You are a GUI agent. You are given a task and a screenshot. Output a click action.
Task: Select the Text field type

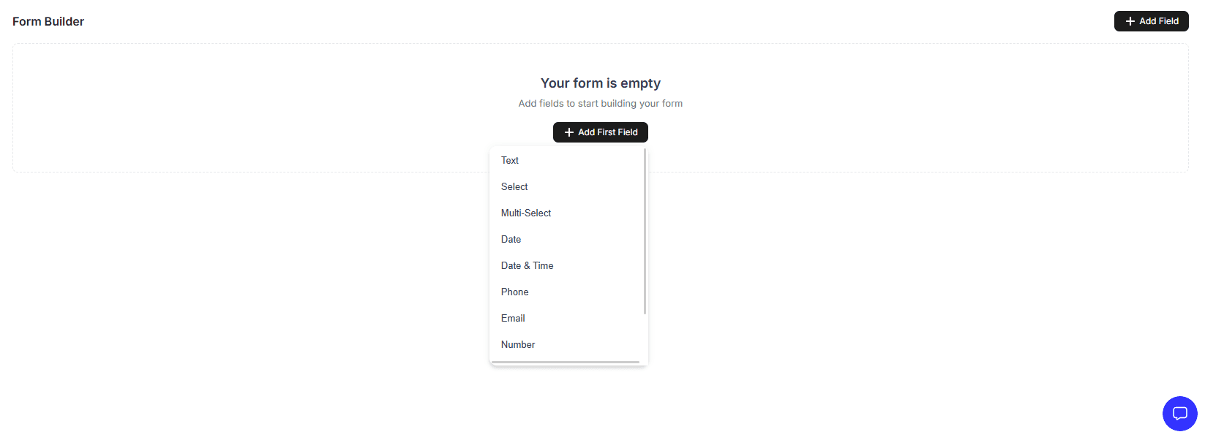click(x=509, y=160)
